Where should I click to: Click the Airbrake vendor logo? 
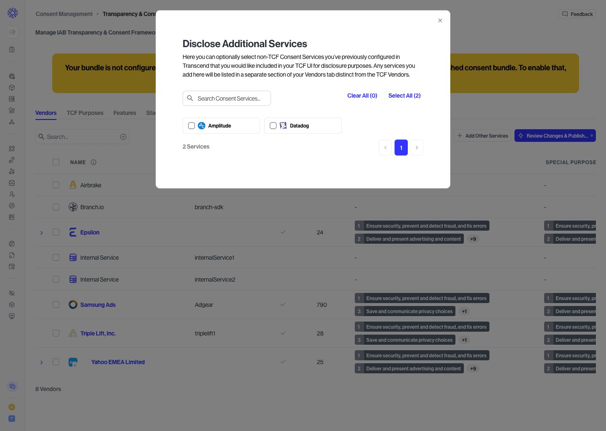click(x=73, y=185)
